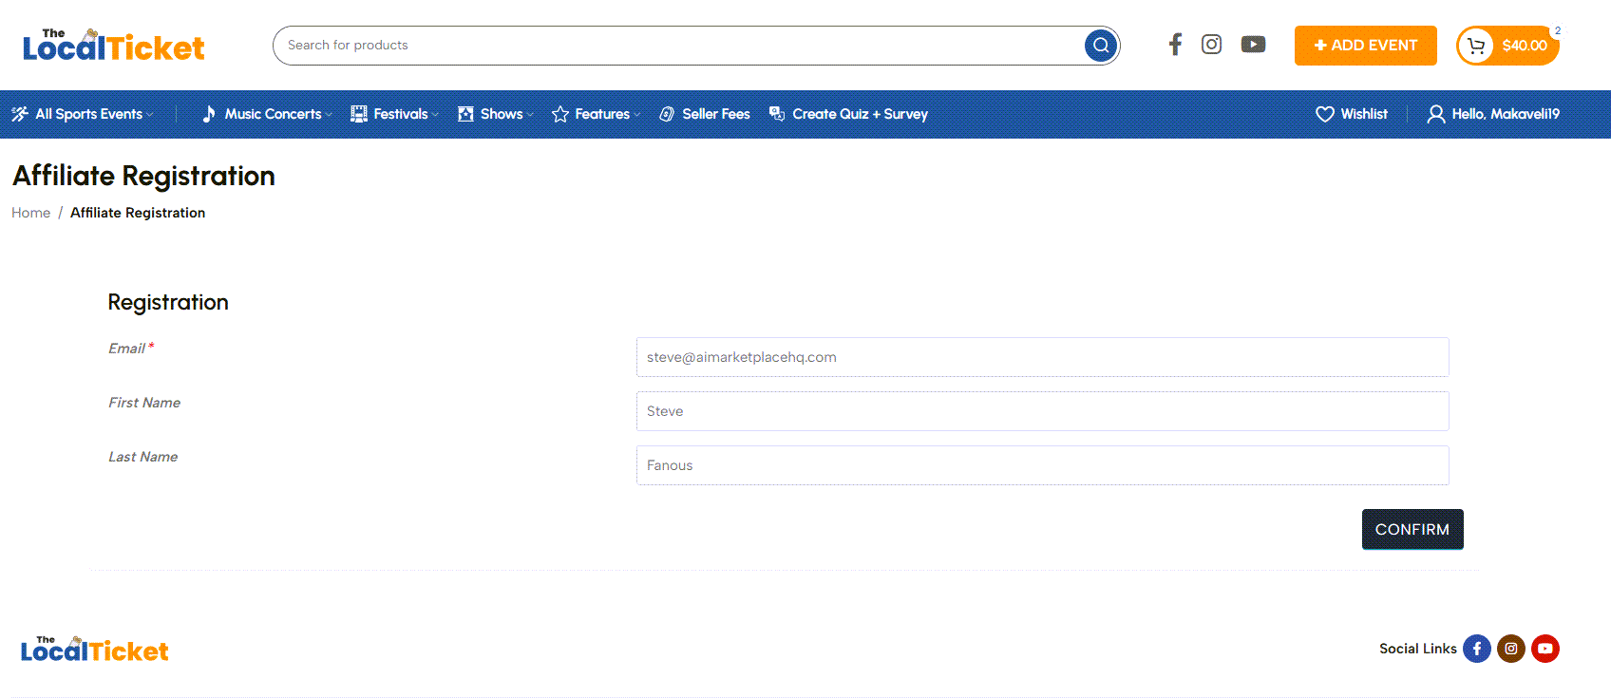This screenshot has height=698, width=1611.
Task: Click the All Sports Events icon
Action: [x=20, y=114]
